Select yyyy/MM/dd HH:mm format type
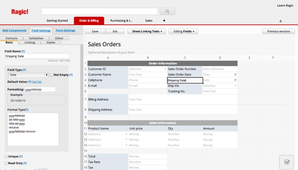Viewport: 298px width, 170px height. tap(22, 132)
